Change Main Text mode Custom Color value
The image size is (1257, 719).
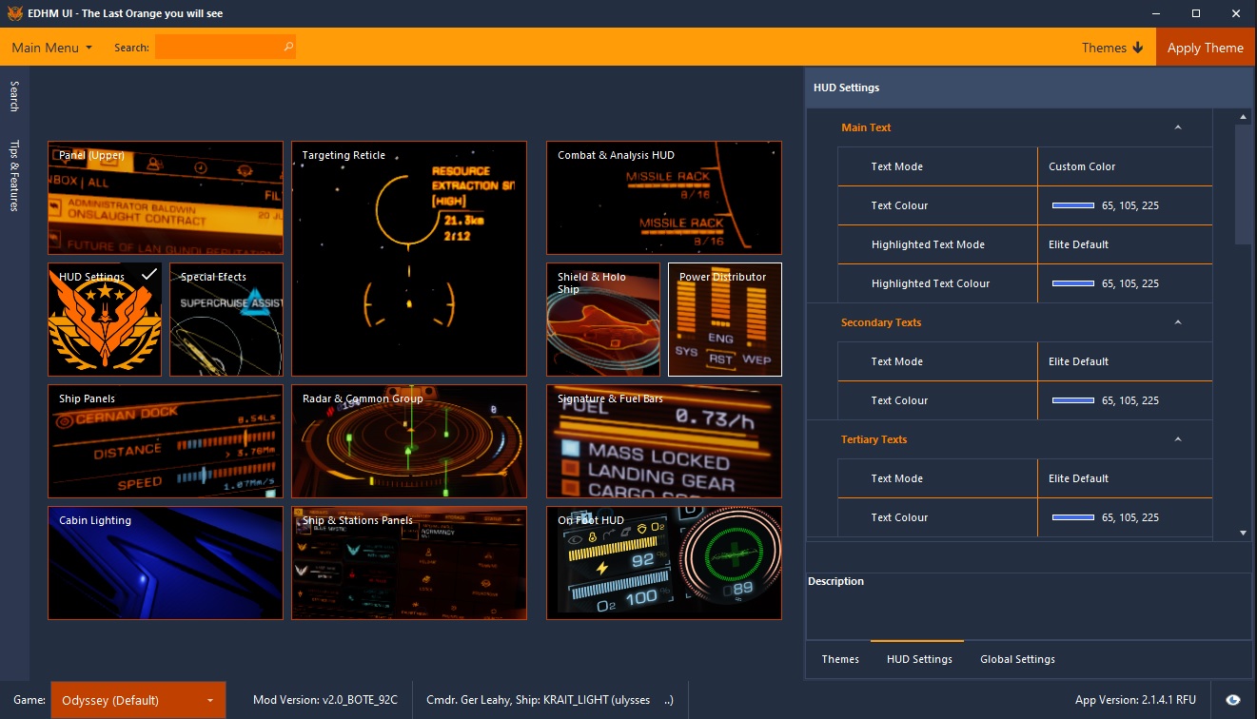1125,166
